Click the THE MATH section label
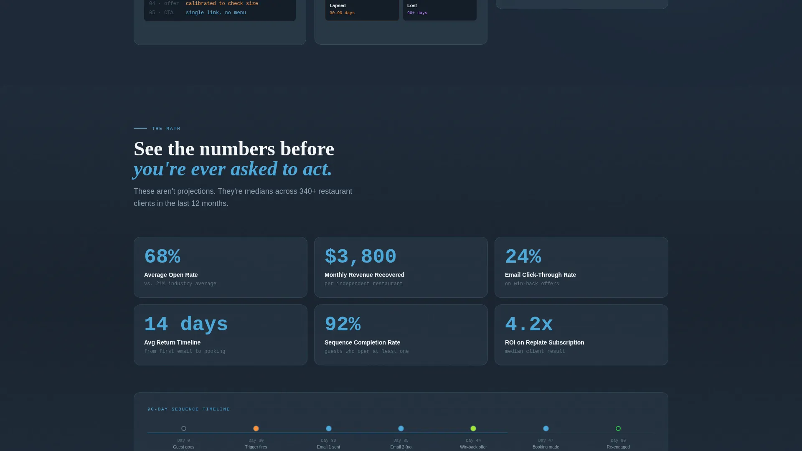 166,129
